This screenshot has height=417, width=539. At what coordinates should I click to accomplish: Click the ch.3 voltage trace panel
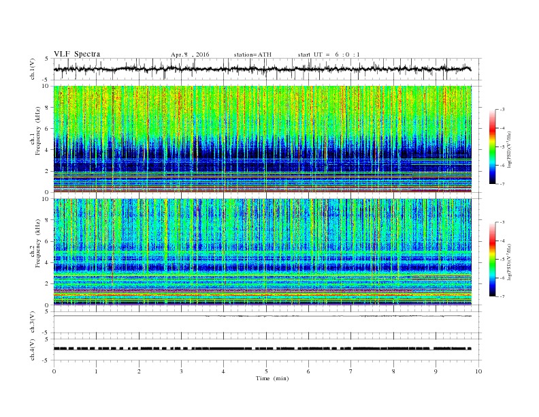pyautogui.click(x=267, y=322)
